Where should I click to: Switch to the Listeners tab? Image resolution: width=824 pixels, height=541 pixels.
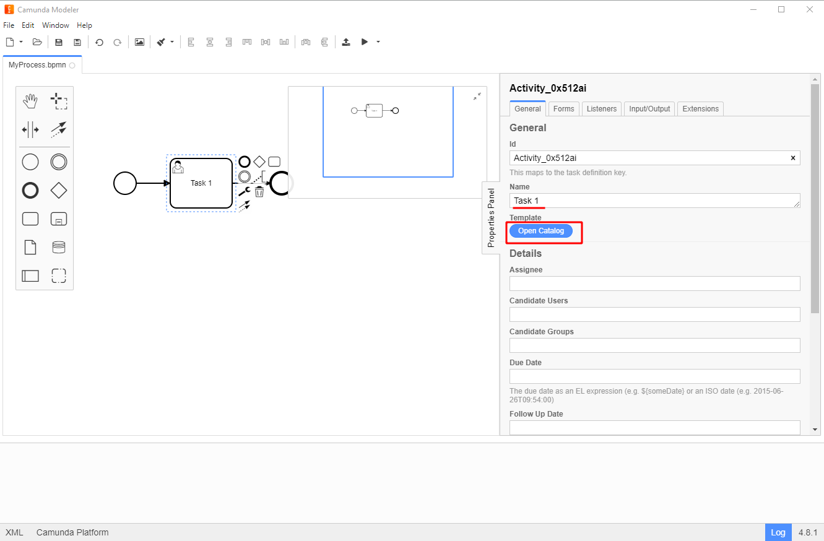tap(601, 109)
